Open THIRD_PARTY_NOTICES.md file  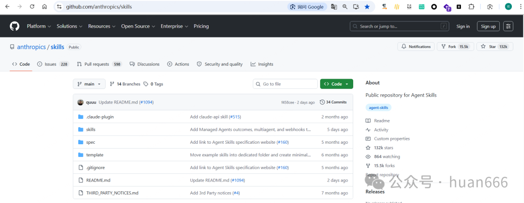[x=112, y=193]
